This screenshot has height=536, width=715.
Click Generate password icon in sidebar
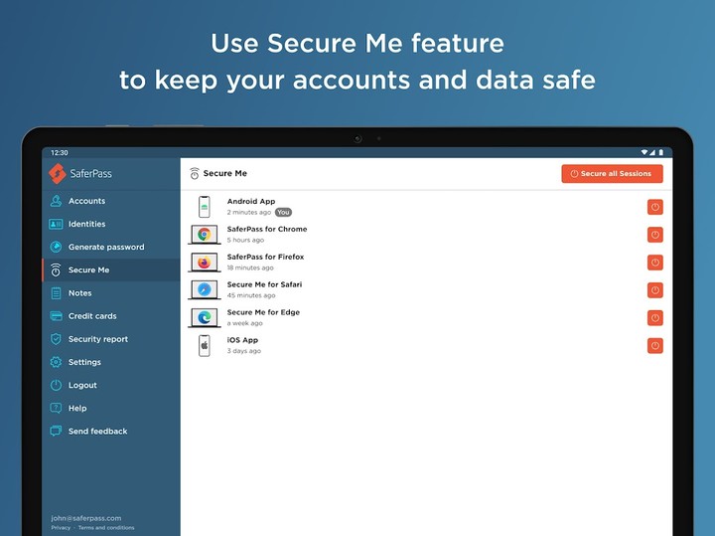tap(56, 247)
